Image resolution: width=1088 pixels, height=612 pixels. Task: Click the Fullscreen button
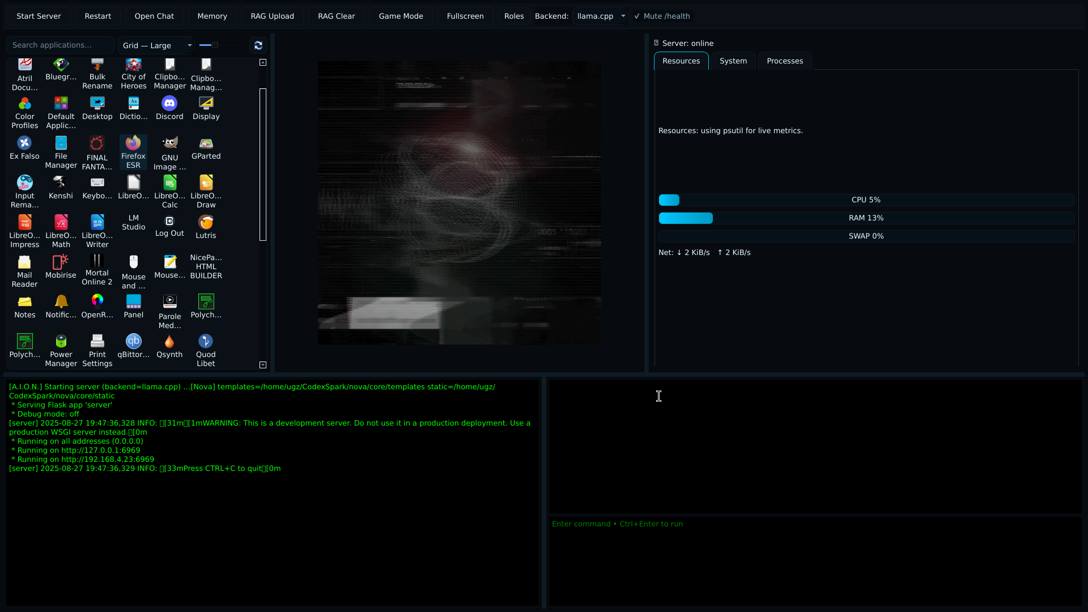click(x=465, y=16)
